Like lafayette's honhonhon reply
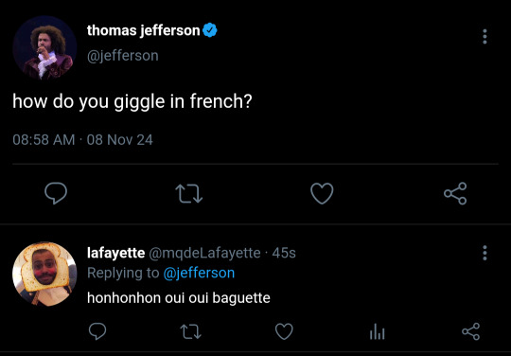 (x=284, y=331)
